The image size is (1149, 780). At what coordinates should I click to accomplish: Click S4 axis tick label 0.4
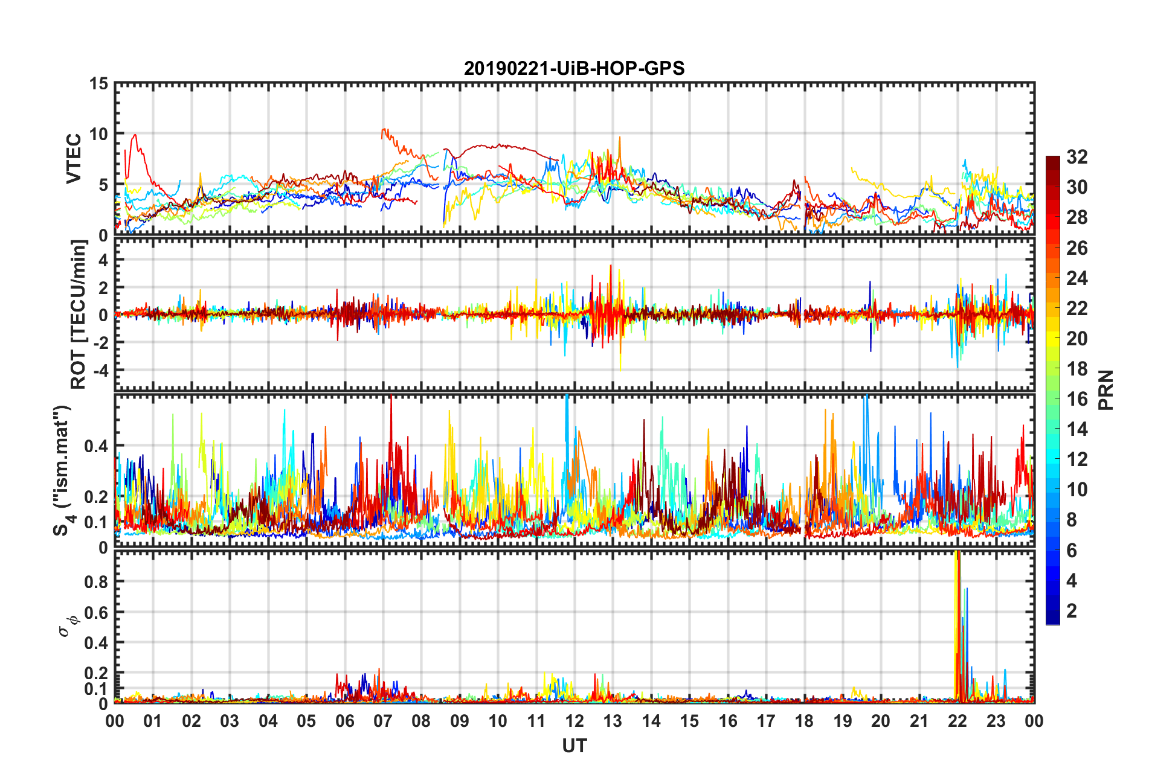click(96, 447)
